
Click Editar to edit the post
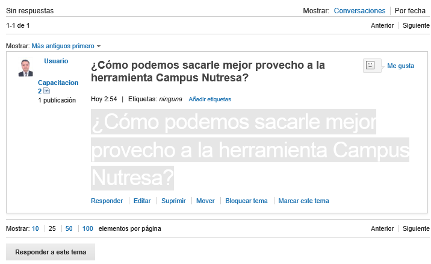[x=142, y=201]
